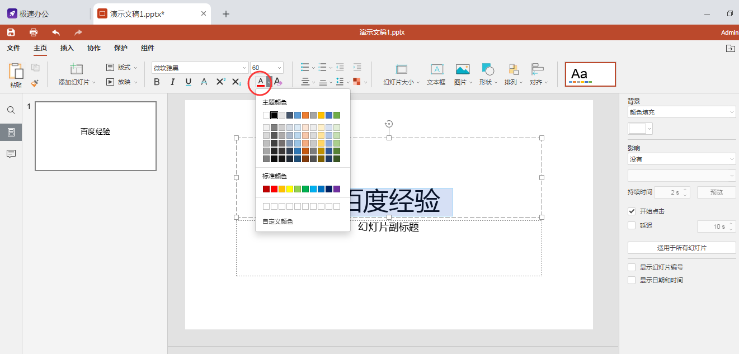Click the 预览 preview button
This screenshot has height=354, width=739.
pos(716,192)
